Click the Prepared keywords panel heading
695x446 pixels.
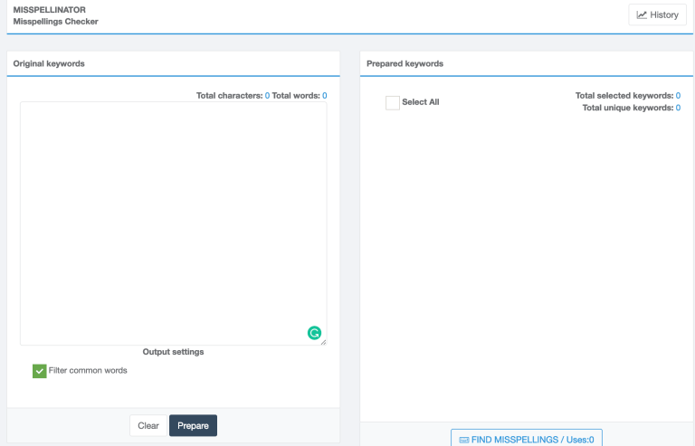point(405,63)
